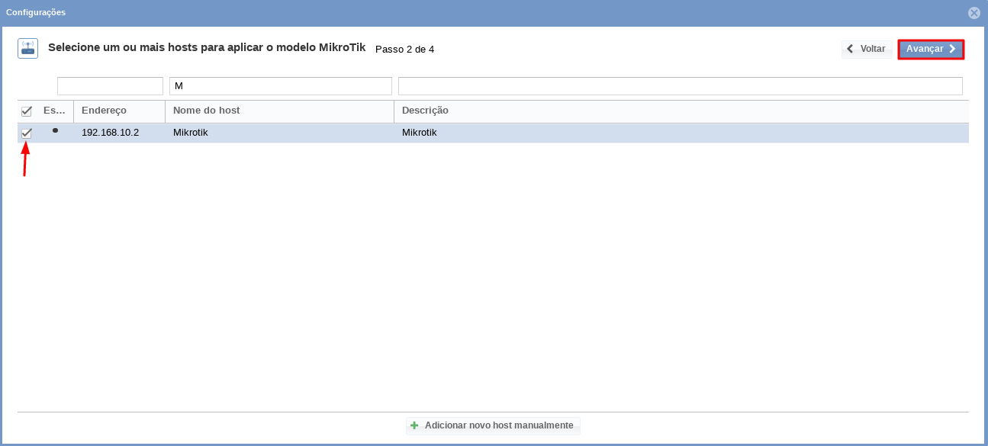Click the green plus icon to add a host

tap(414, 425)
